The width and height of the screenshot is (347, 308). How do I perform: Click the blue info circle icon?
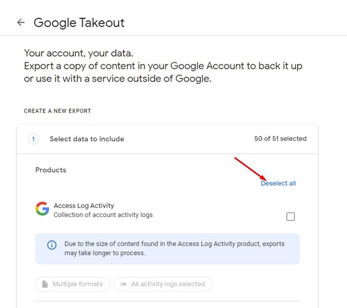click(52, 245)
